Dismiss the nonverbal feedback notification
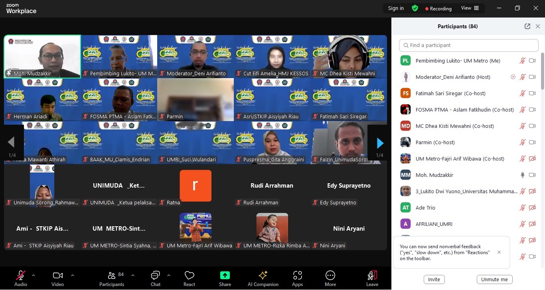545x290 pixels. (499, 252)
